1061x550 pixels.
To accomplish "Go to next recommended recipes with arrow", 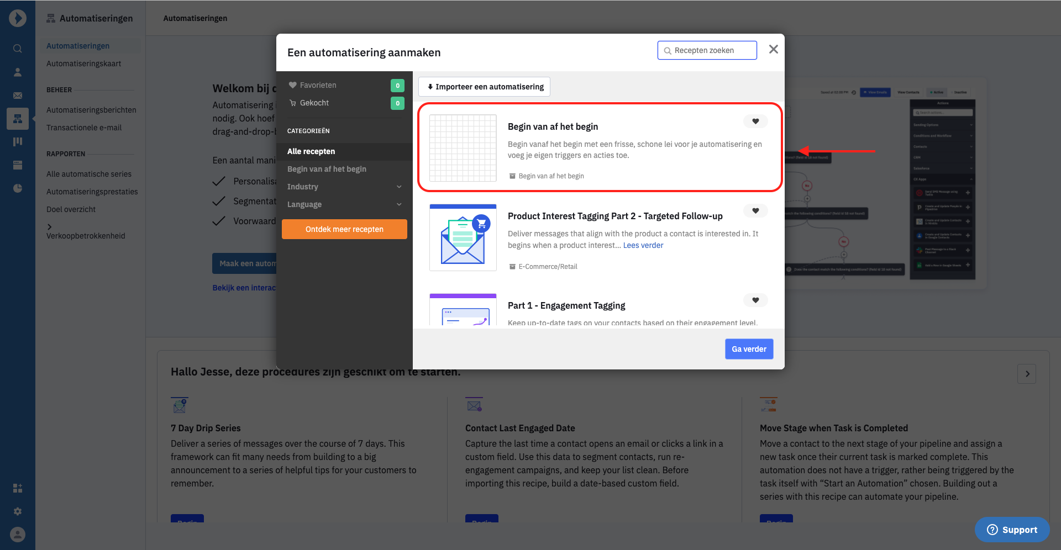I will (1027, 374).
